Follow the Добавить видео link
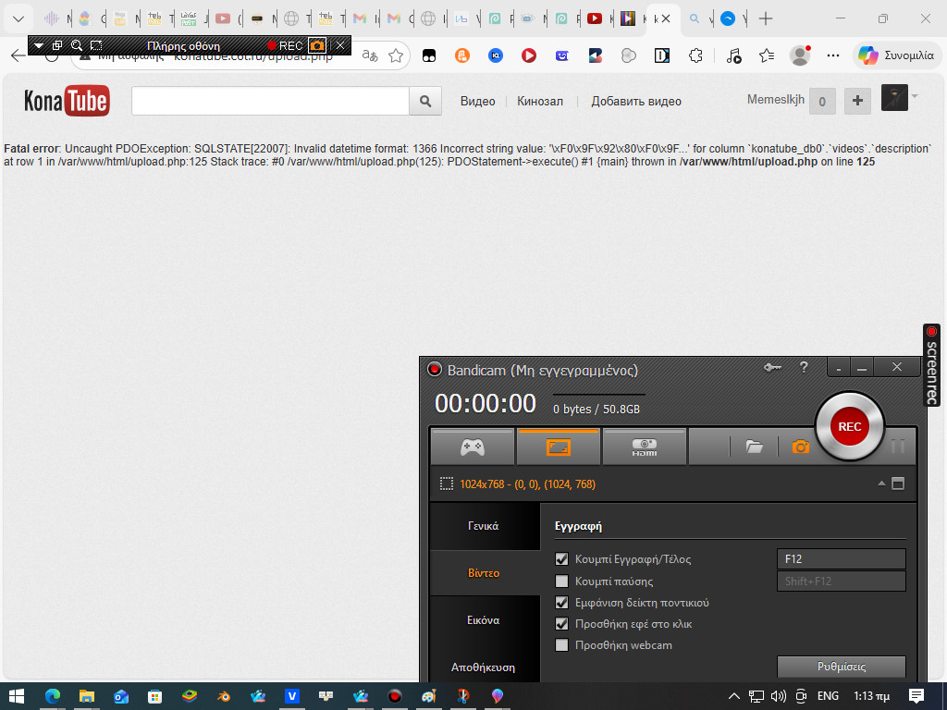Viewport: 947px width, 710px height. [x=636, y=102]
